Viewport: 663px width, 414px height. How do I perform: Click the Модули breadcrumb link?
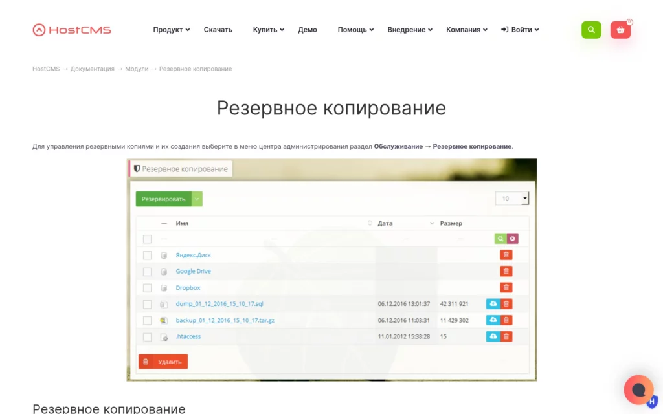[x=137, y=69]
